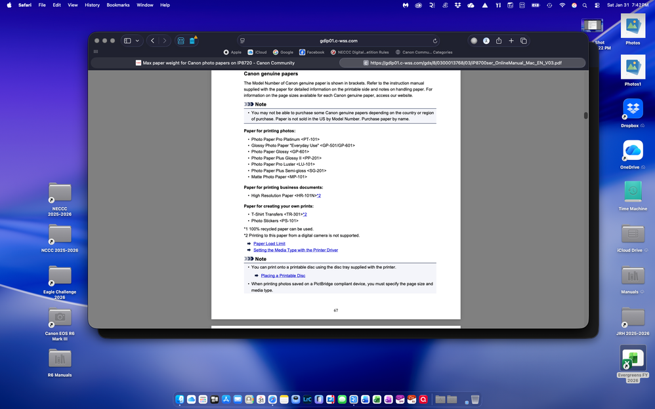This screenshot has height=409, width=655.
Task: Open the sidebar options dropdown arrow
Action: [137, 41]
